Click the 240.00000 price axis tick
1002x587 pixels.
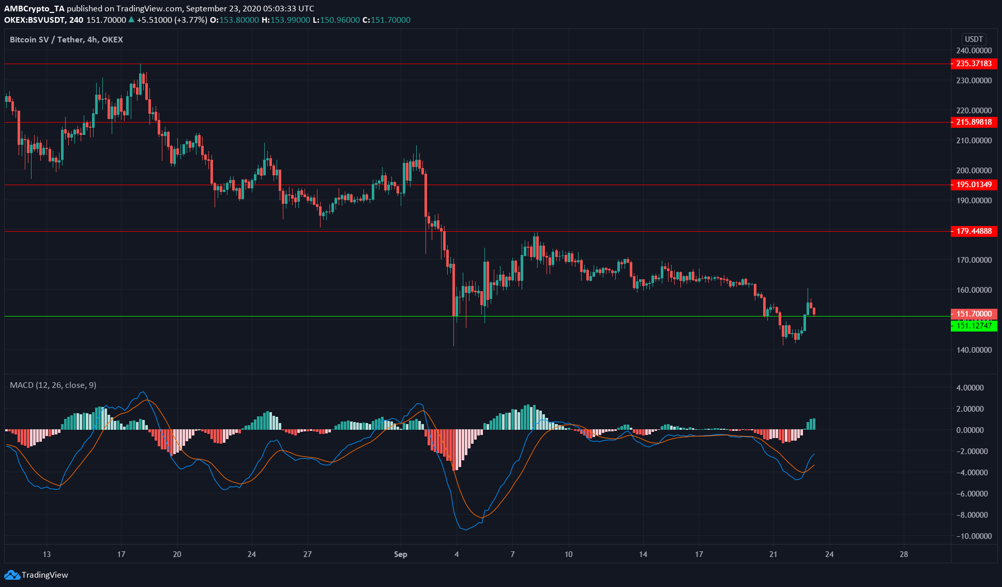click(974, 51)
